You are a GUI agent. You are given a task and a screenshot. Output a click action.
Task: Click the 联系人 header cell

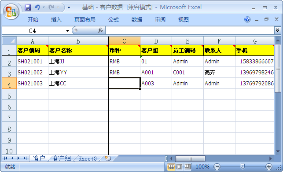[x=219, y=50]
